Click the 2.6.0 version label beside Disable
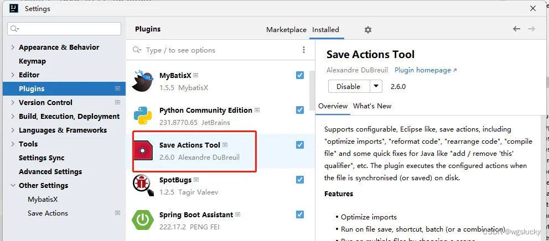The height and width of the screenshot is (241, 549). [x=398, y=86]
